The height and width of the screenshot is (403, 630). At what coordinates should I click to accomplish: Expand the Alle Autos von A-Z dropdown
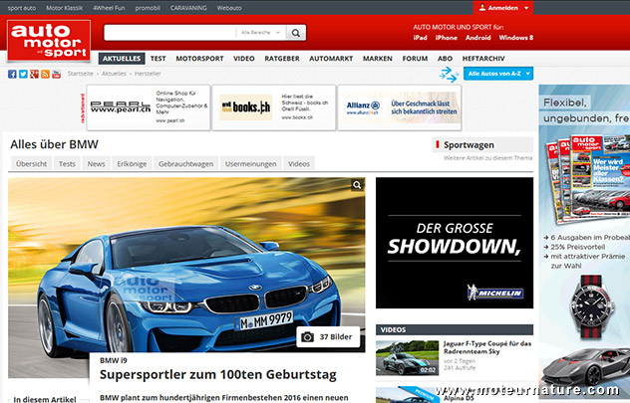click(x=498, y=74)
